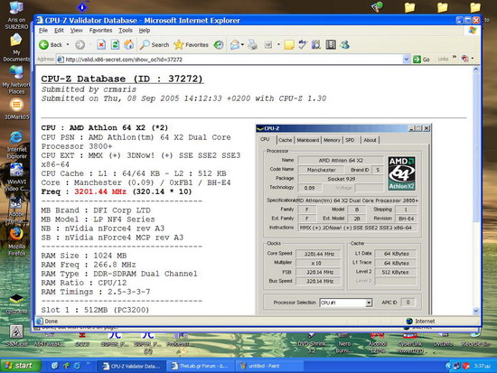
Task: Click the film strip toolbar icon
Action: pos(331,44)
